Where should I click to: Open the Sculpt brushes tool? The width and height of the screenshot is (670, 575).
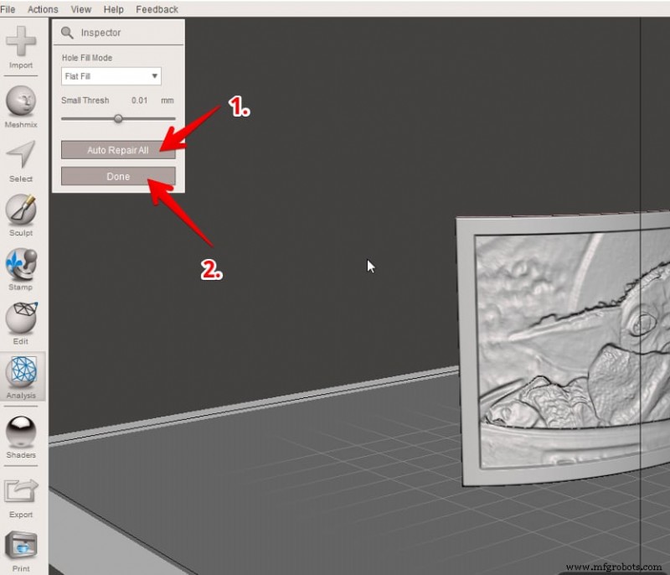click(x=20, y=215)
